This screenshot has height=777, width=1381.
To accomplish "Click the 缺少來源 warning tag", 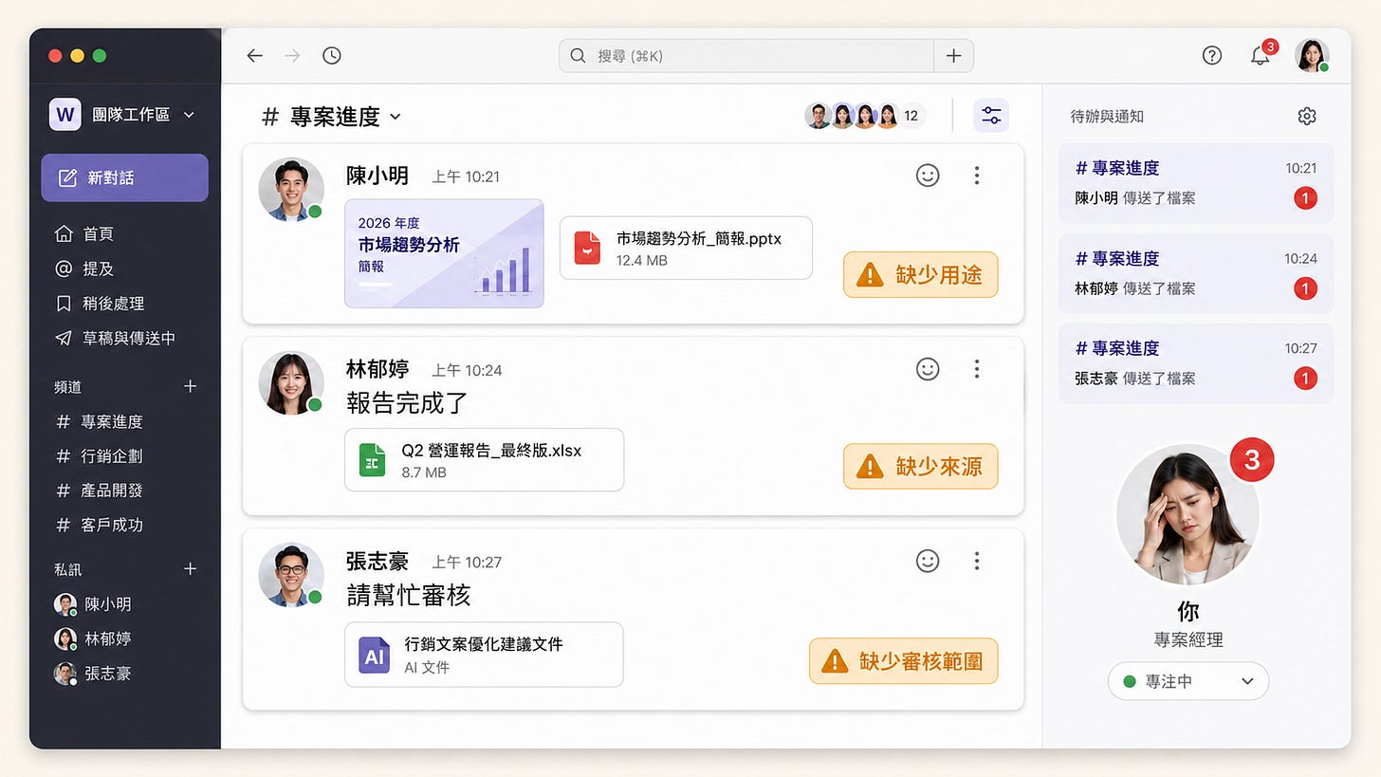I will pyautogui.click(x=920, y=466).
